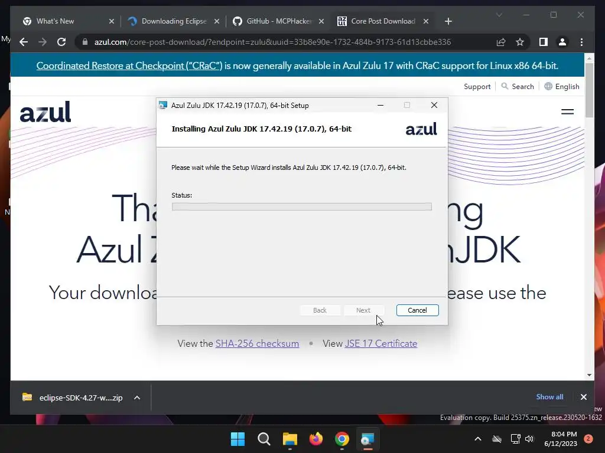Open the notification badge showing 2
The width and height of the screenshot is (605, 453).
(x=588, y=439)
